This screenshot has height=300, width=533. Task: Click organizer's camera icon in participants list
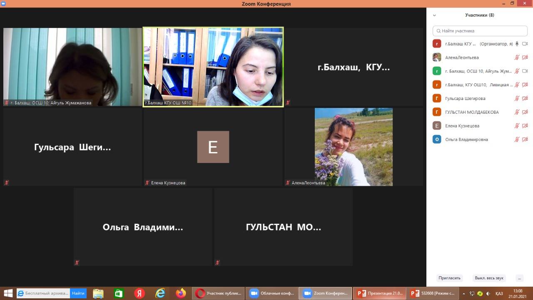click(x=525, y=44)
